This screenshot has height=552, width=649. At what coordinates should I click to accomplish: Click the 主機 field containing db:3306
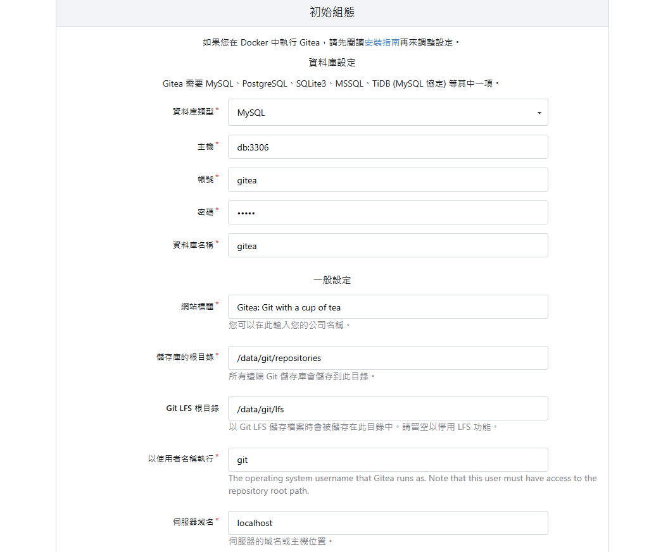[x=388, y=147]
